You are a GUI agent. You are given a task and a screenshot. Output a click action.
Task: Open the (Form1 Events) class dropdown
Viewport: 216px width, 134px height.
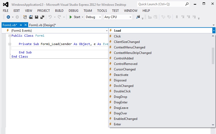coord(55,31)
